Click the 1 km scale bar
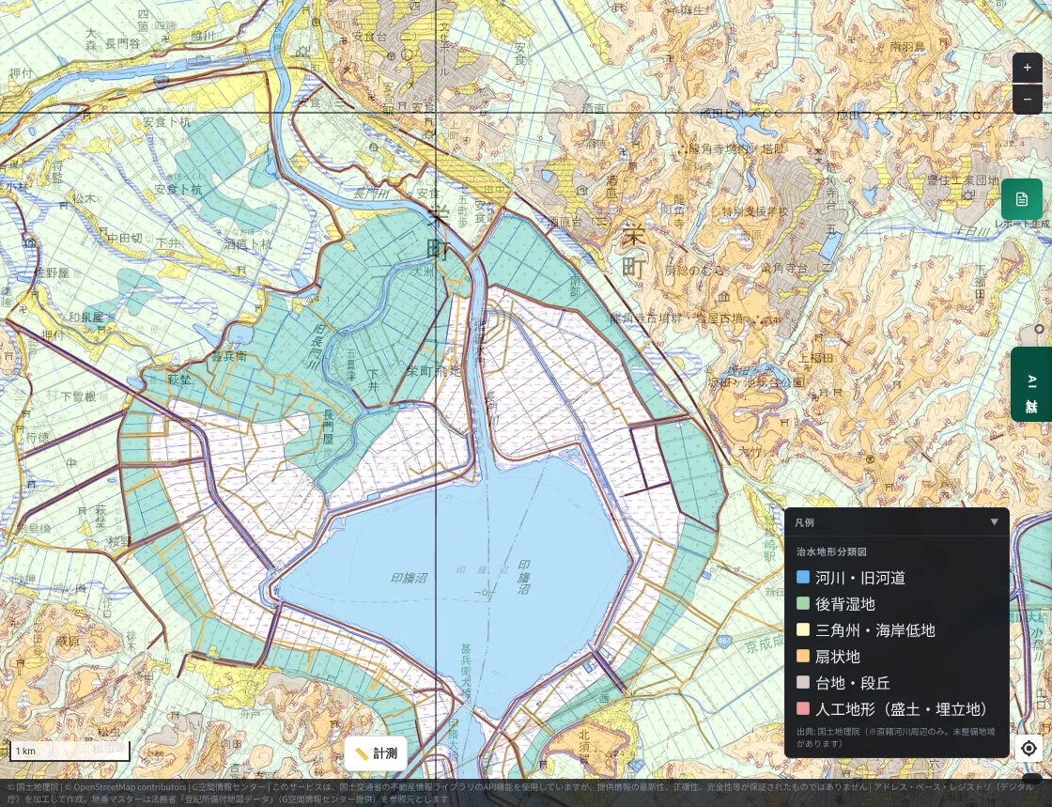The width and height of the screenshot is (1052, 807). point(70,751)
